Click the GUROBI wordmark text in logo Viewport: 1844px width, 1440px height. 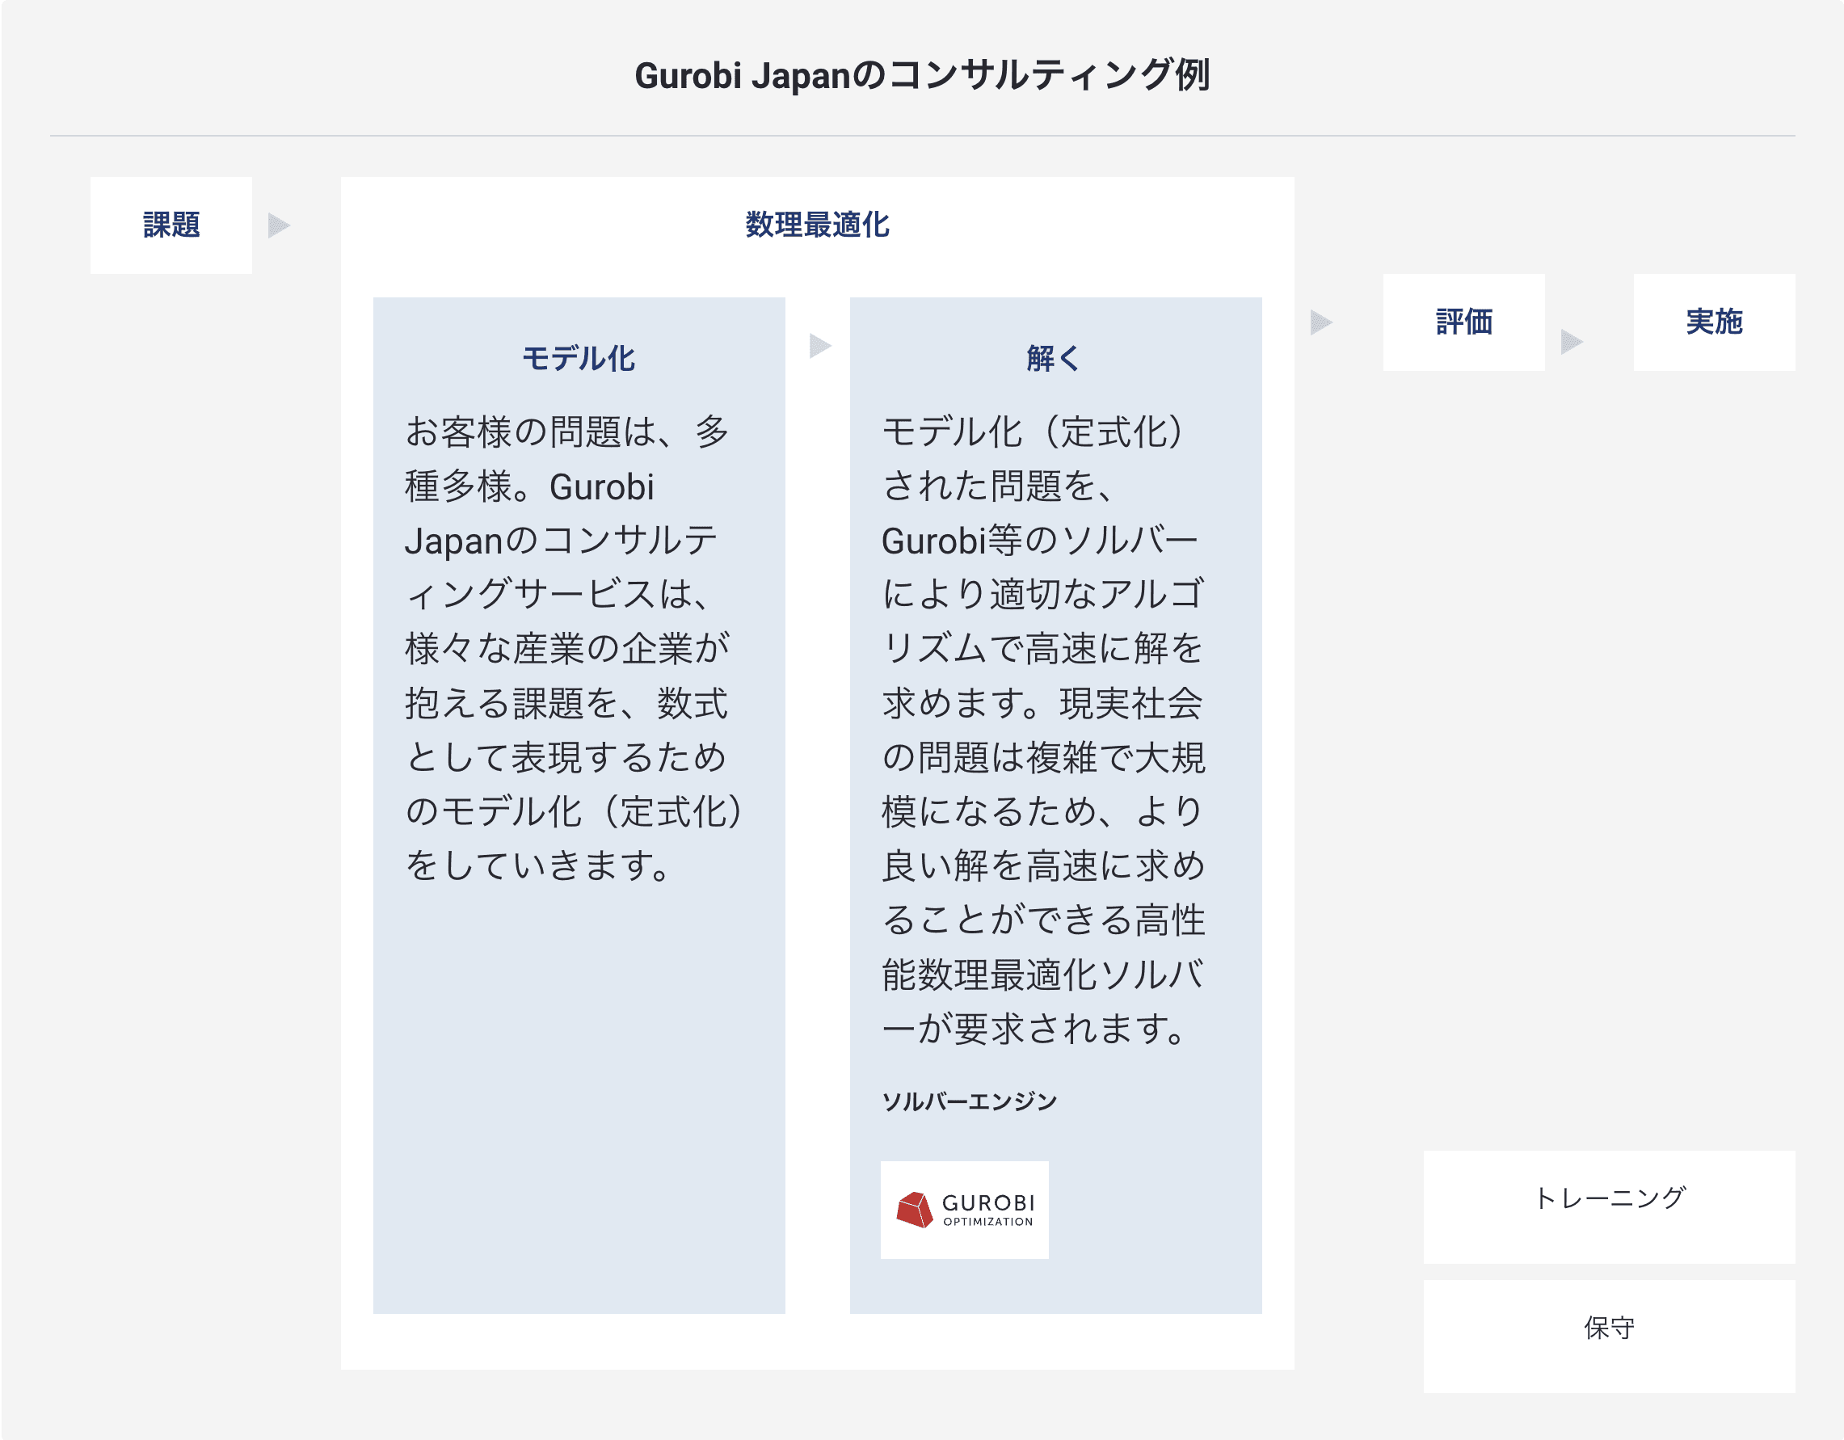[x=987, y=1202]
